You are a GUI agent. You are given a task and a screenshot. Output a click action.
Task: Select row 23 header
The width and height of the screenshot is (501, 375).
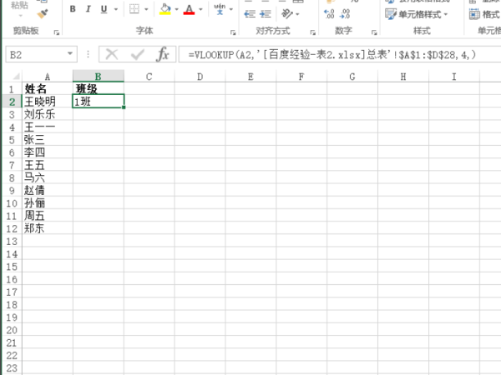tap(12, 368)
